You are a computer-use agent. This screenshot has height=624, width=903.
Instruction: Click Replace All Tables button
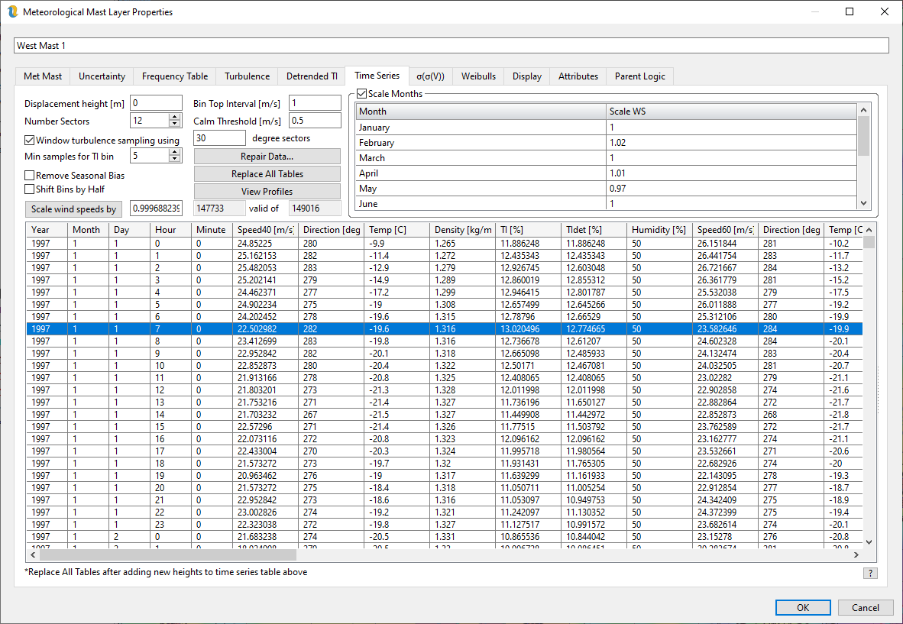pos(267,174)
